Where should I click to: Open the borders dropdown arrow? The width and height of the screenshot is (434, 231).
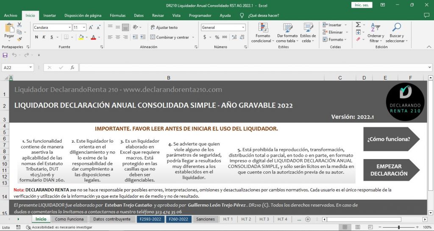coord(72,37)
